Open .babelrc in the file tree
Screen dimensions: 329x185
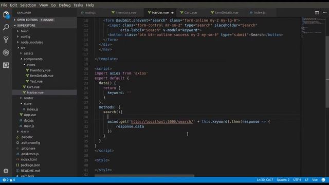(x=27, y=137)
